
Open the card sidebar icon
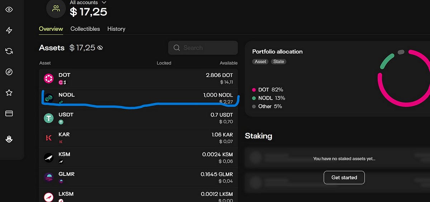[9, 114]
